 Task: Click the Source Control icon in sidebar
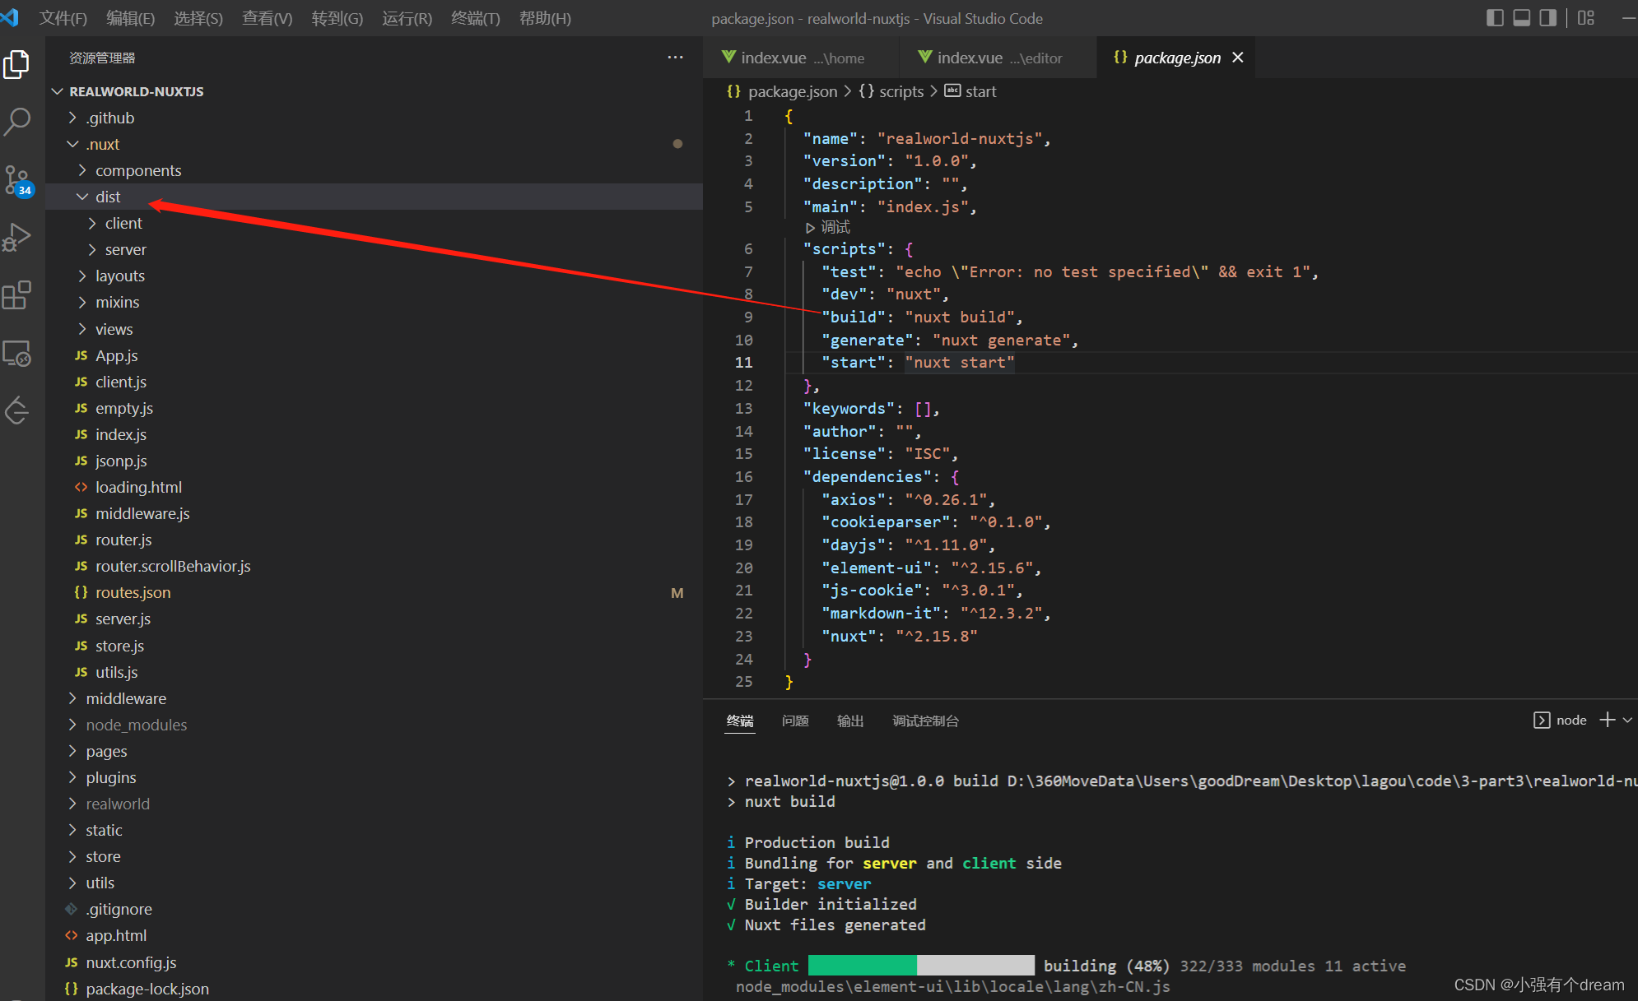point(21,181)
